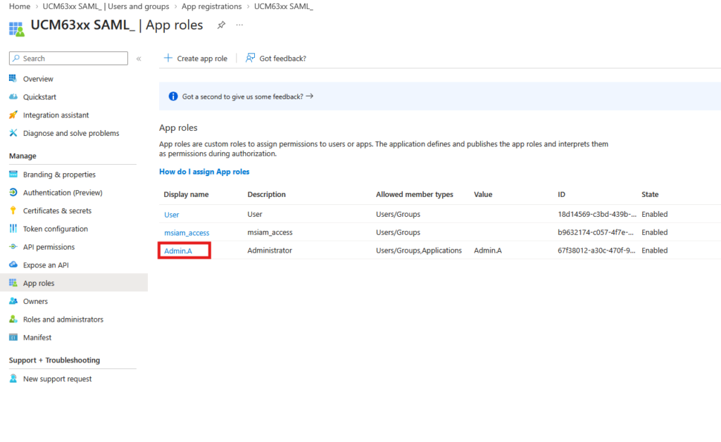Click the Description column header

tap(266, 194)
